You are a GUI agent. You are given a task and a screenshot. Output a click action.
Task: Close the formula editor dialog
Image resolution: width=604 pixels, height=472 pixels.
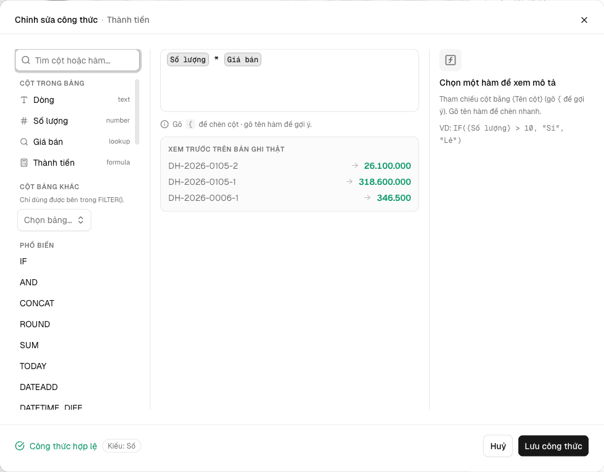click(584, 20)
